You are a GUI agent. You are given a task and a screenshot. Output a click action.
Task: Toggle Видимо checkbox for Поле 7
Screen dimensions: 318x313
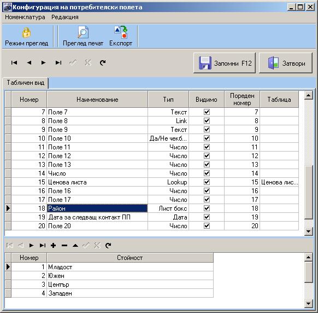pyautogui.click(x=207, y=112)
